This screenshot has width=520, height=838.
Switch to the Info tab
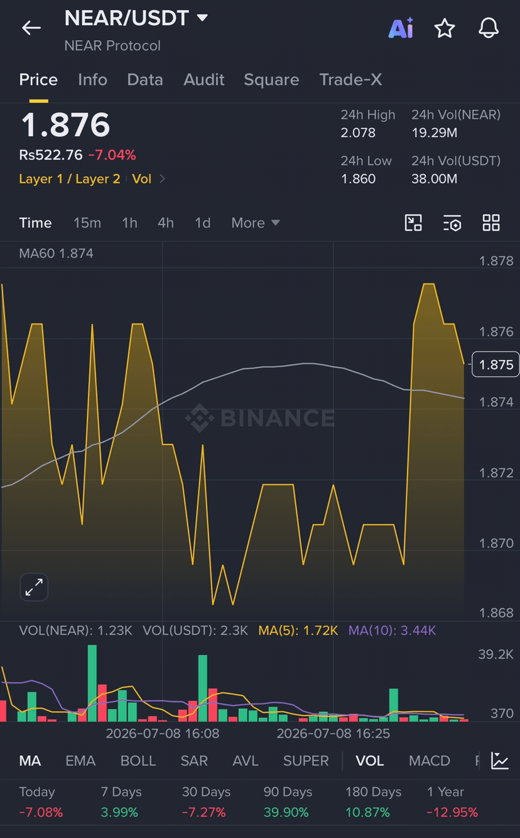pos(92,80)
